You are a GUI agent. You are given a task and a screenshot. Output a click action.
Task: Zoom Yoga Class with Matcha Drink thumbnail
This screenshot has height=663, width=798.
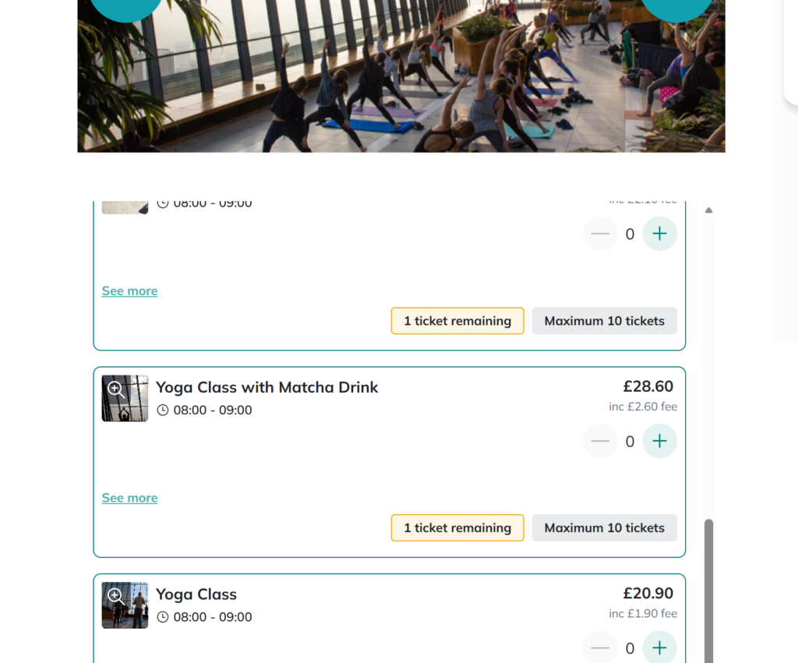[125, 398]
